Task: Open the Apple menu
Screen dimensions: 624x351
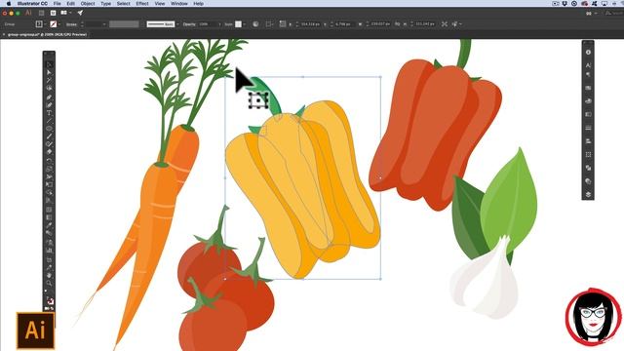Action: coord(9,4)
